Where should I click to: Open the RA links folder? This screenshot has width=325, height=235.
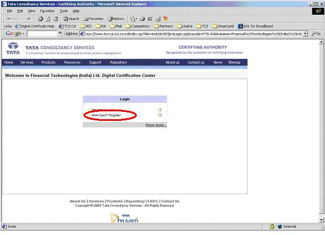click(x=101, y=26)
